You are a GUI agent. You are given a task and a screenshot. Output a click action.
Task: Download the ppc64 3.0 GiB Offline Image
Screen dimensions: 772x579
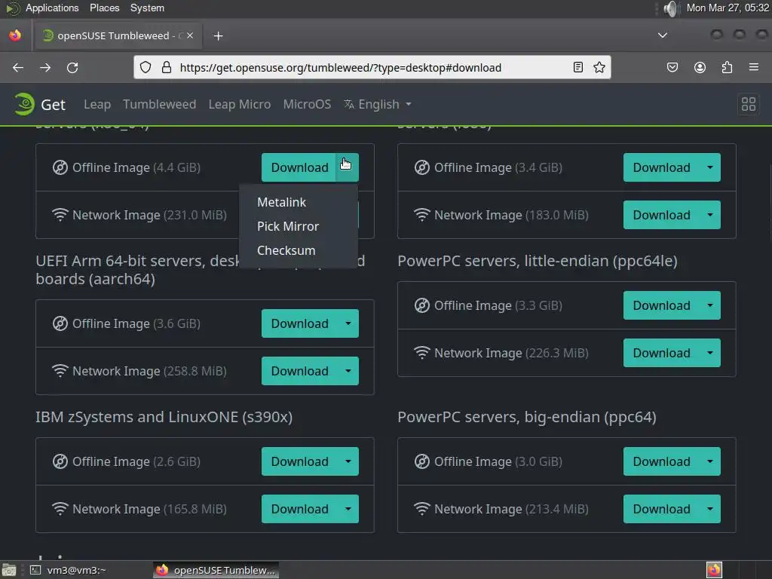661,461
